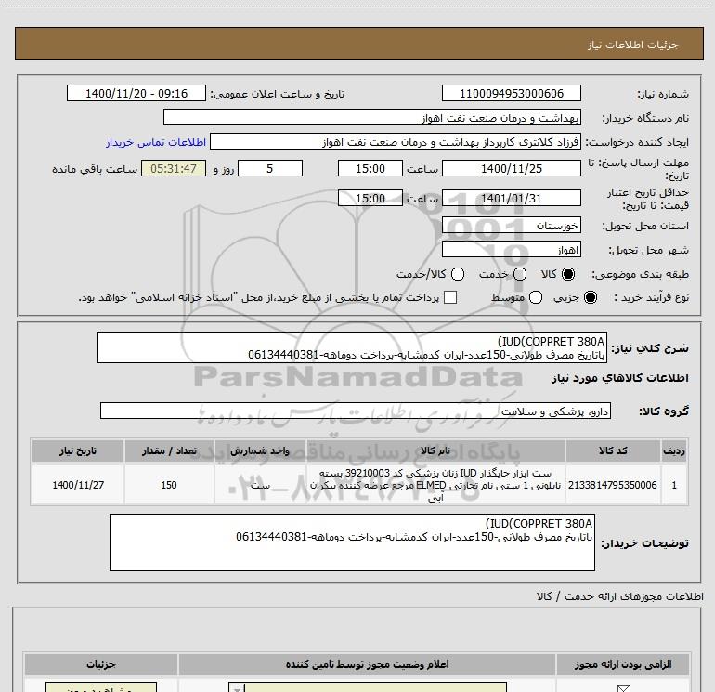Click the price validity date 1401/01/31
This screenshot has height=692, width=715.
point(511,198)
